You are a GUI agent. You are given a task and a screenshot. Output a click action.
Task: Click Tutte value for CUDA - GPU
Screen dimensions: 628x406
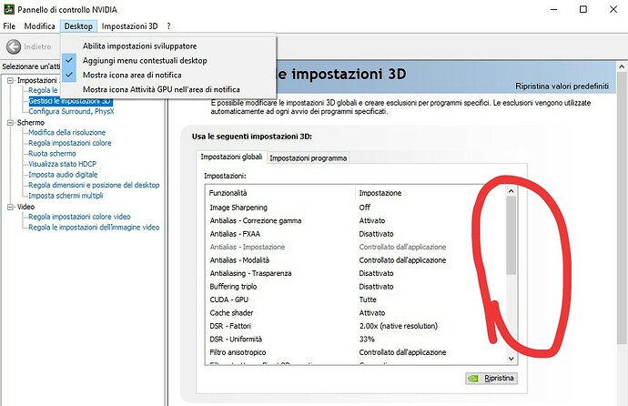368,299
